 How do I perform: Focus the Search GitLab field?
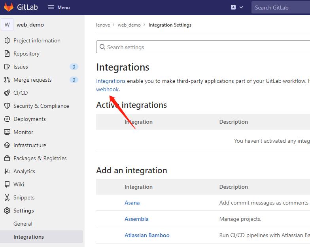click(281, 7)
